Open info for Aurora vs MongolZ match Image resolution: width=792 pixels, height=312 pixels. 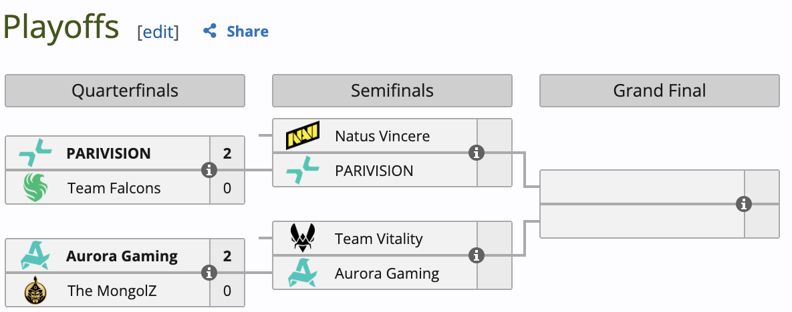point(209,273)
